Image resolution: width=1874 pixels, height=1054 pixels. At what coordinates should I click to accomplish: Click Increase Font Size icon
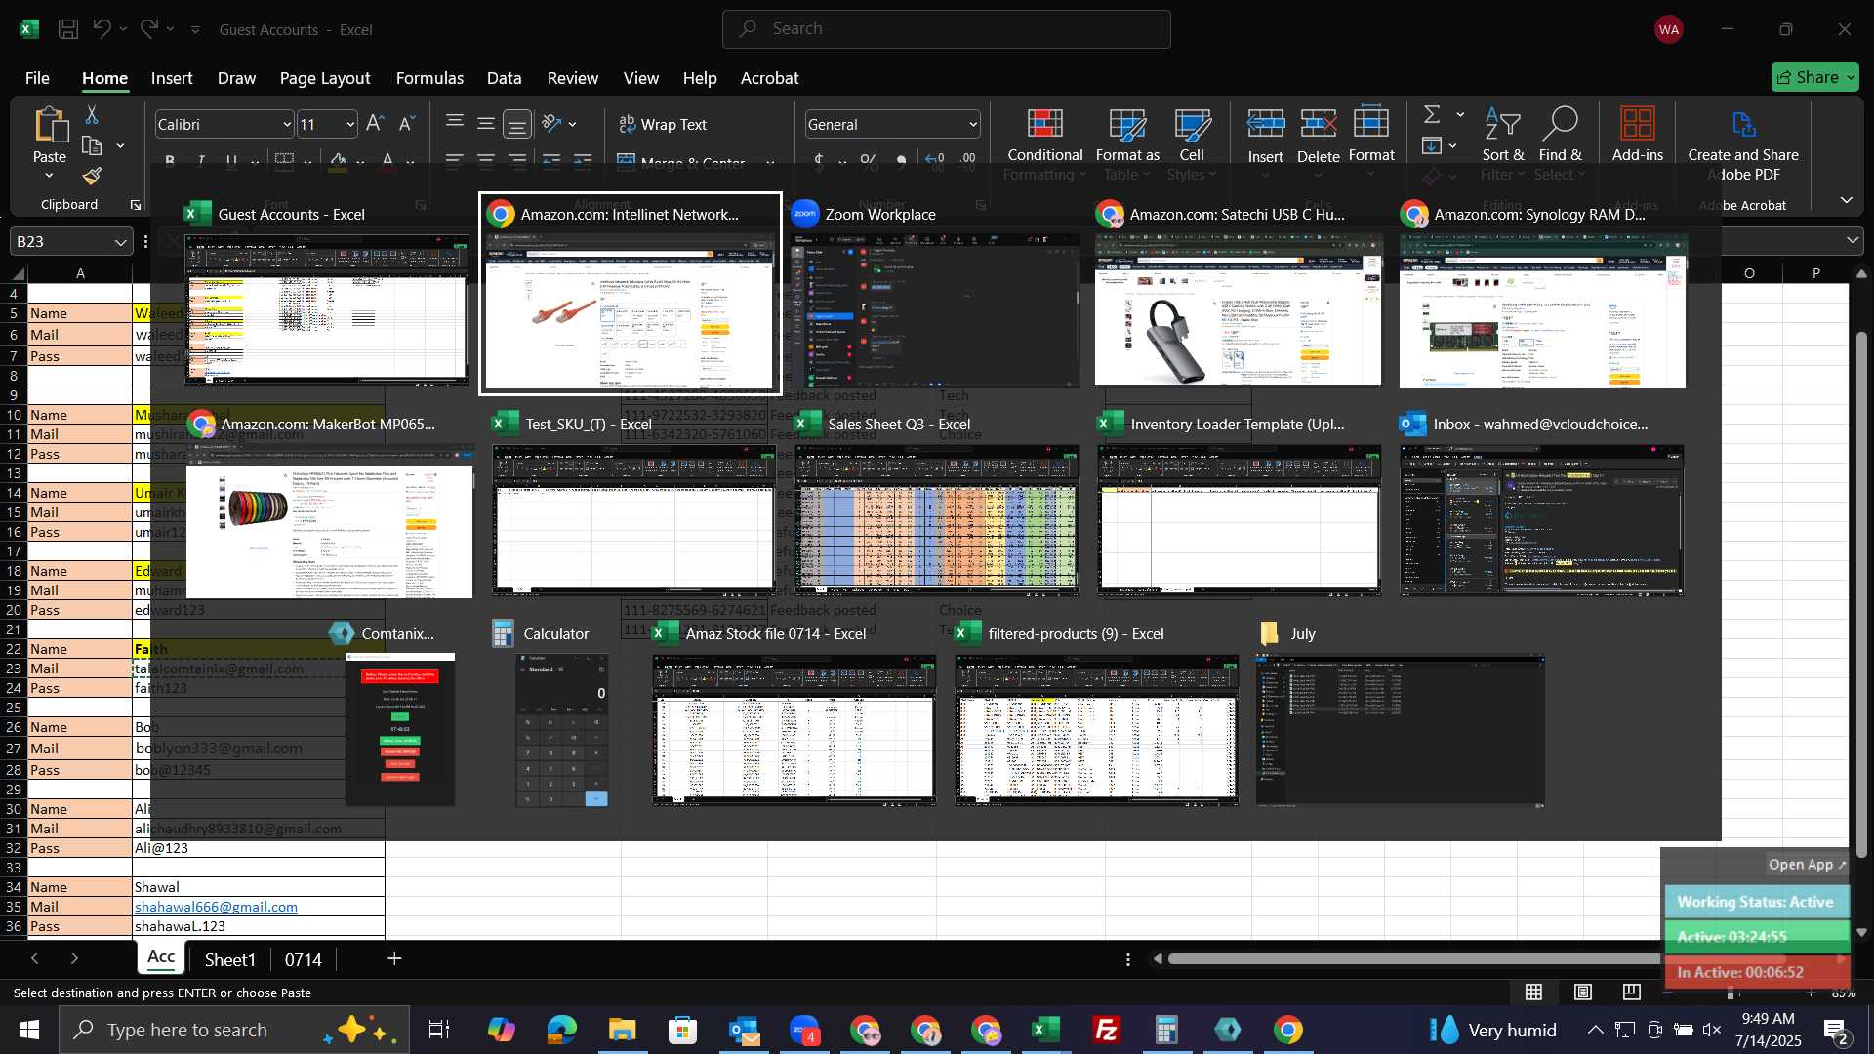pos(375,124)
